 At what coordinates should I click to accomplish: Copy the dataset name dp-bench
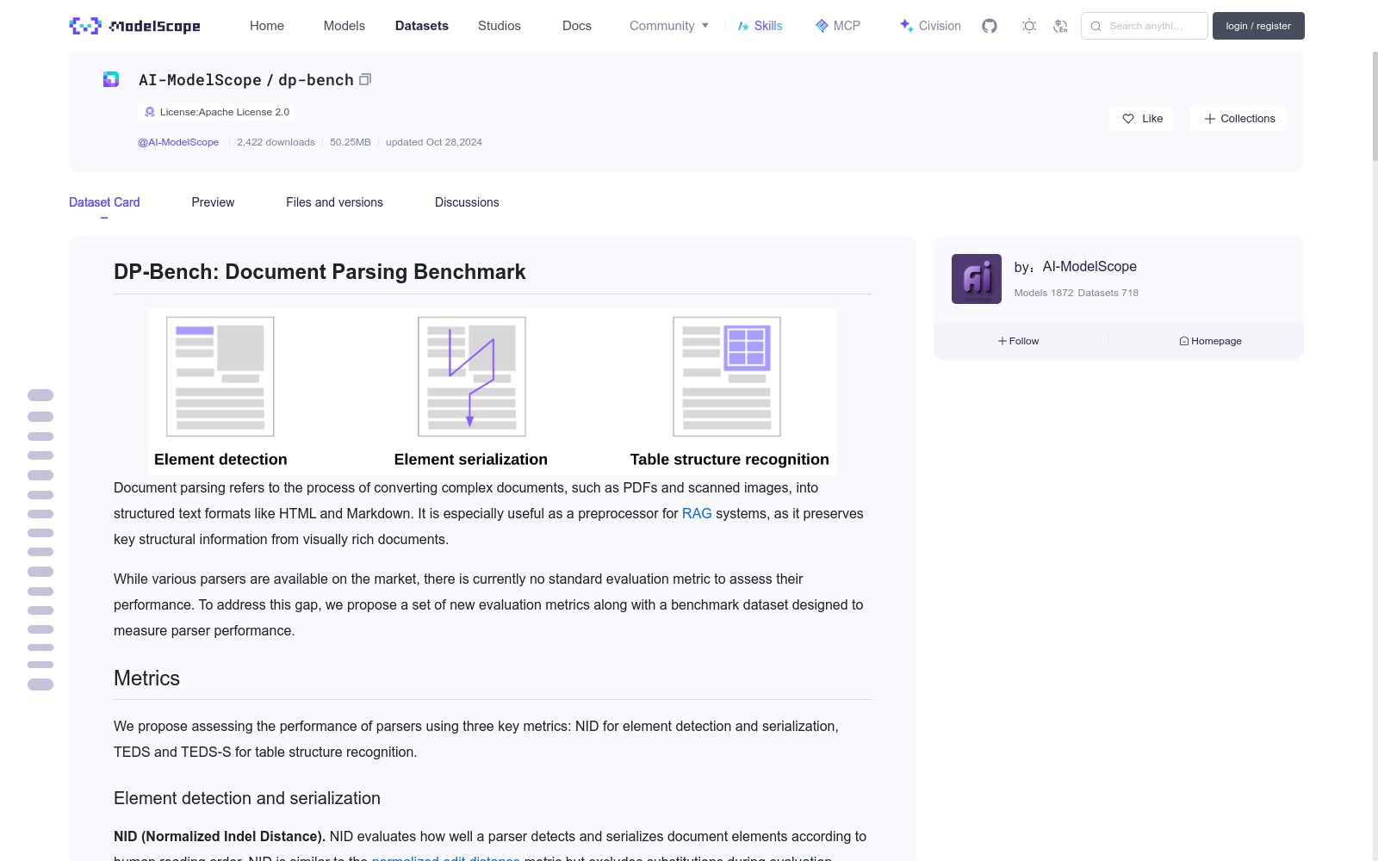pyautogui.click(x=365, y=79)
